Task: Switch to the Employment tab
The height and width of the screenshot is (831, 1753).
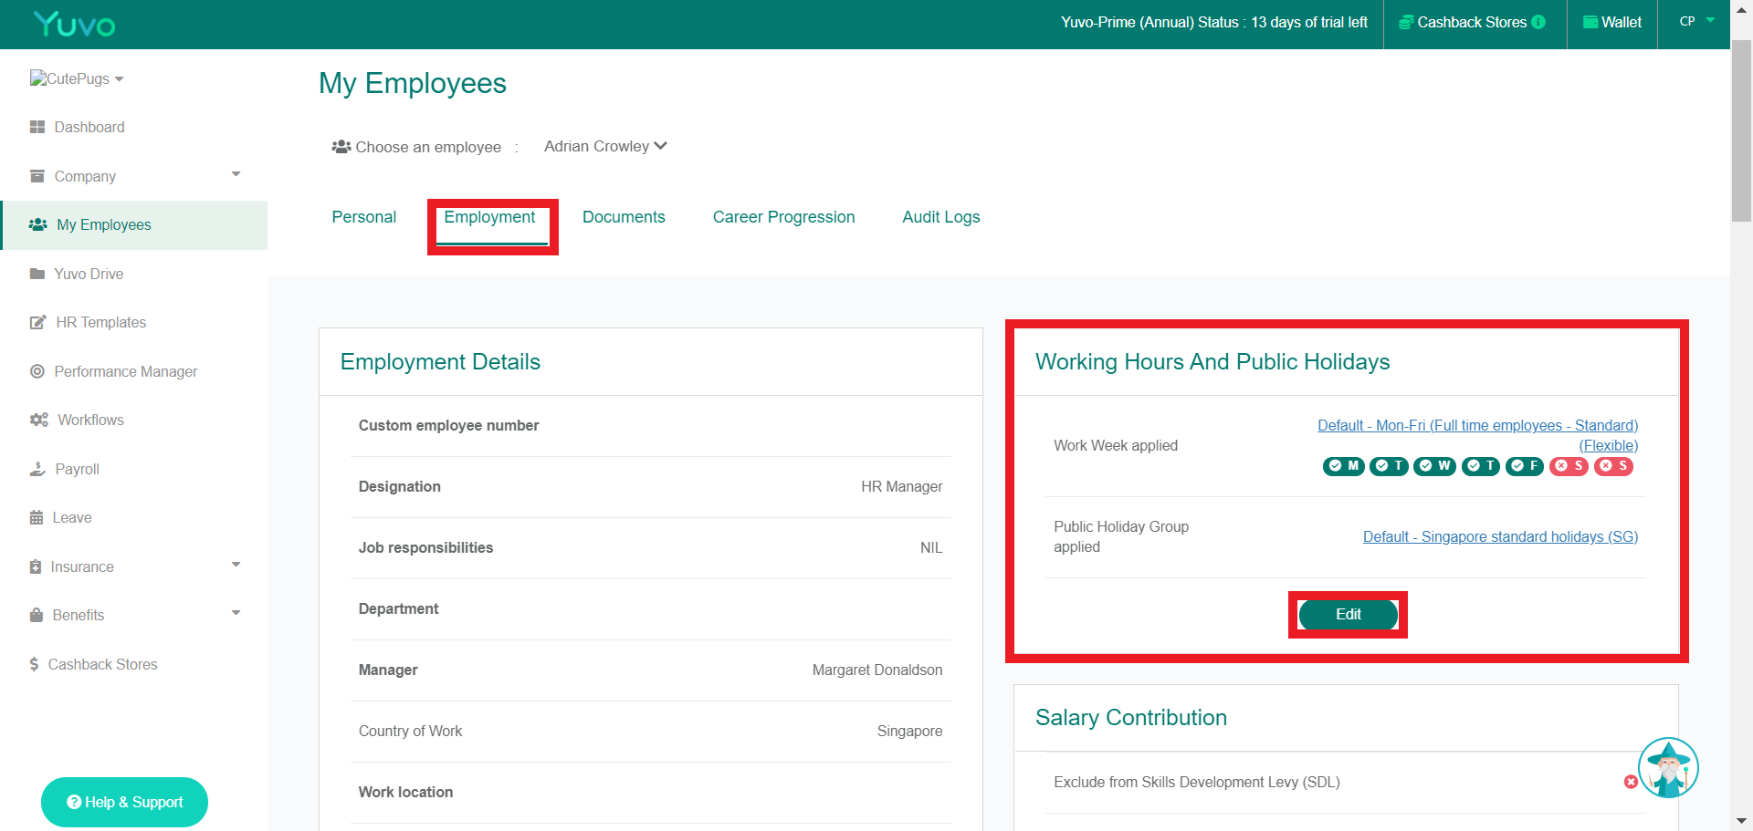Action: point(489,217)
